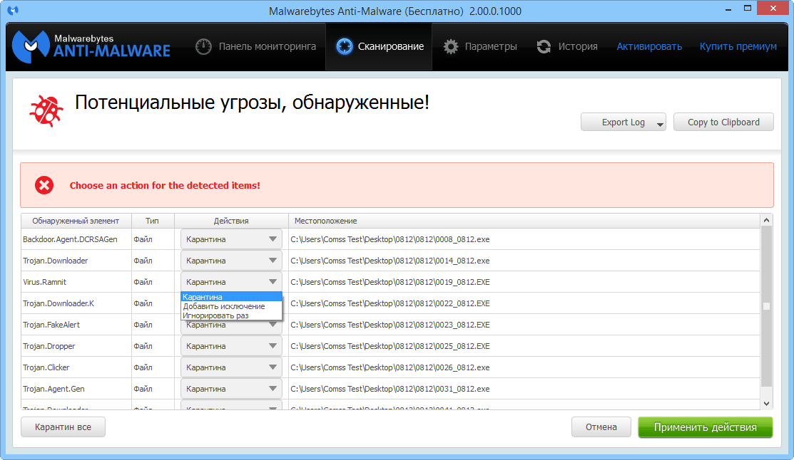Click the red X icon in the warning banner
Screen dimensions: 794x460
tap(44, 184)
